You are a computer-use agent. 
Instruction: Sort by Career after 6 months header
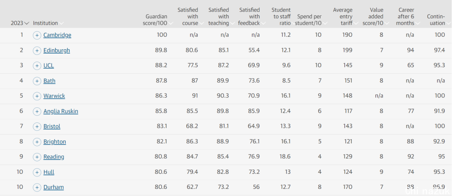pos(407,17)
